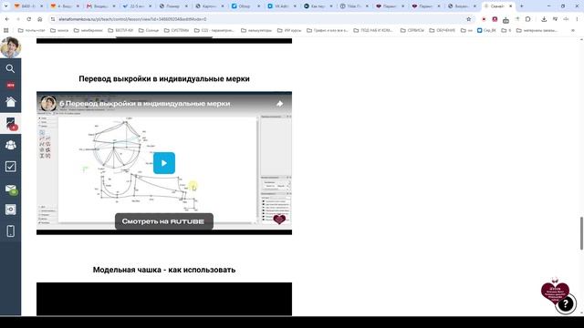Image resolution: width=584 pixels, height=328 pixels.
Task: Open the 'Солнце' bookmark folder
Action: click(x=149, y=30)
